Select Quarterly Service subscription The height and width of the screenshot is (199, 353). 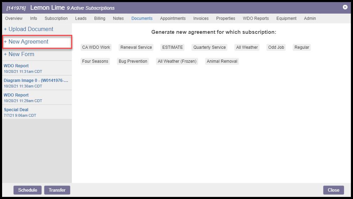coord(209,47)
